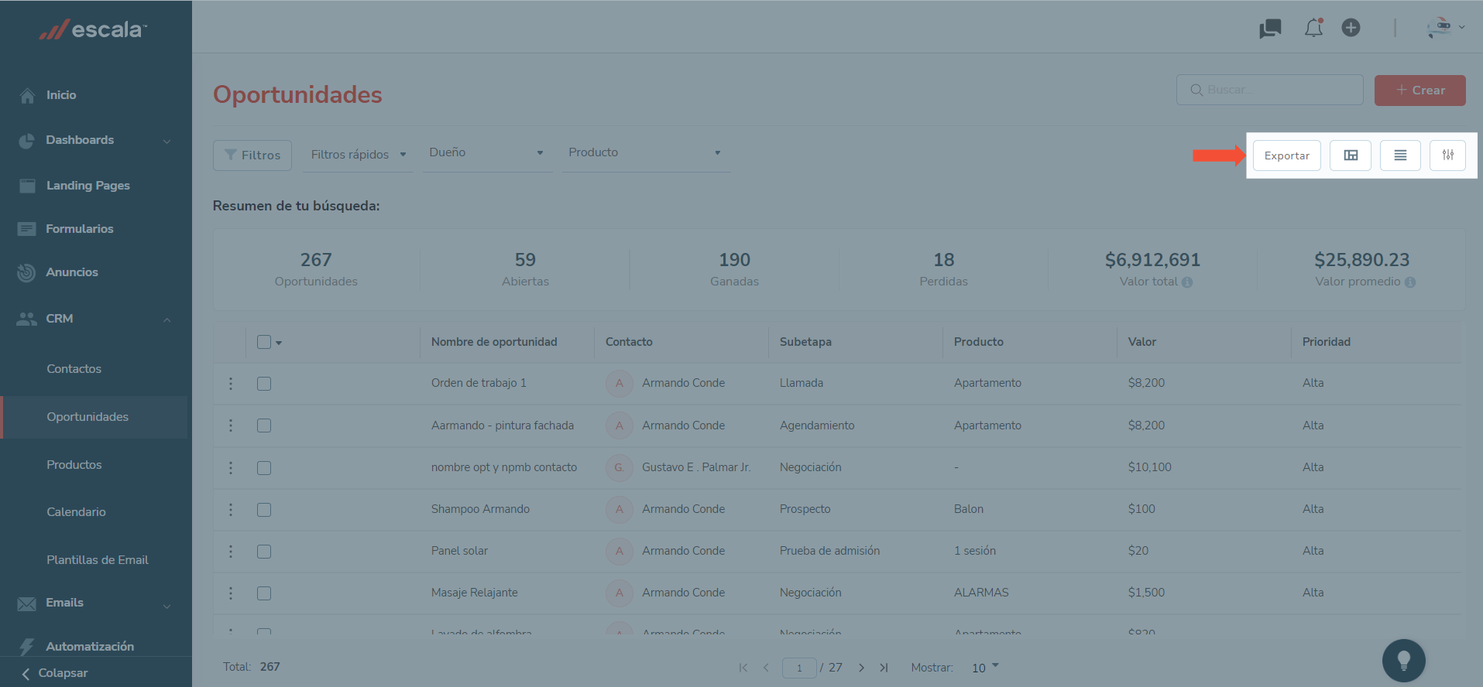
Task: Open the column settings sliders icon
Action: tap(1447, 156)
